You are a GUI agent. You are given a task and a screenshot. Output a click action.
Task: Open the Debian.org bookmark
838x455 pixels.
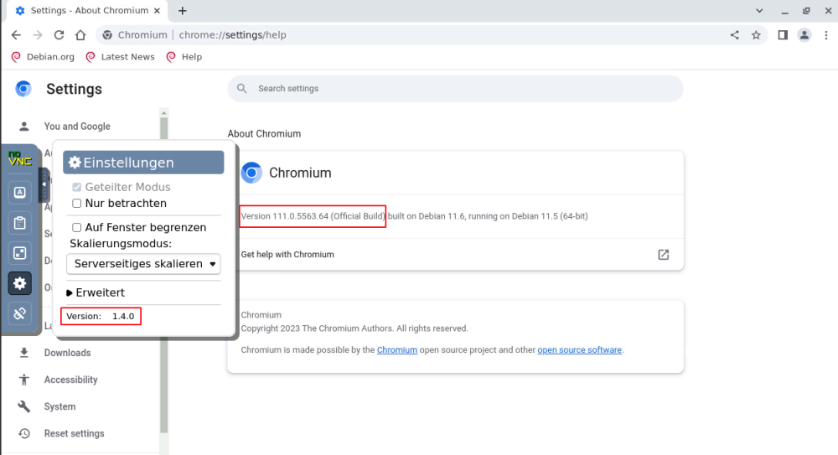tap(43, 57)
